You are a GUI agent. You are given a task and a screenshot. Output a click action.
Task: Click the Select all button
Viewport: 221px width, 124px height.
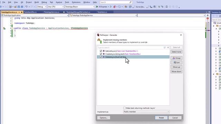tap(176, 47)
